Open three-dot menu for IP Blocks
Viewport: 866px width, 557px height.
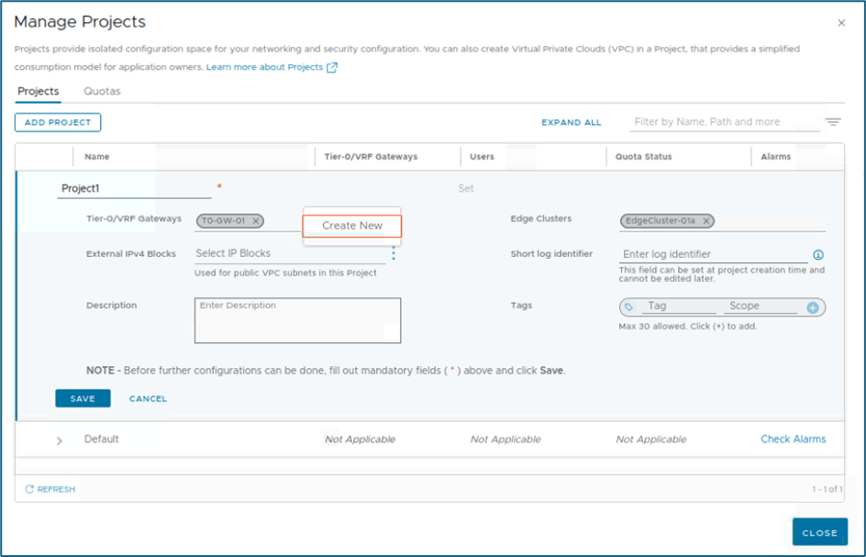point(394,253)
